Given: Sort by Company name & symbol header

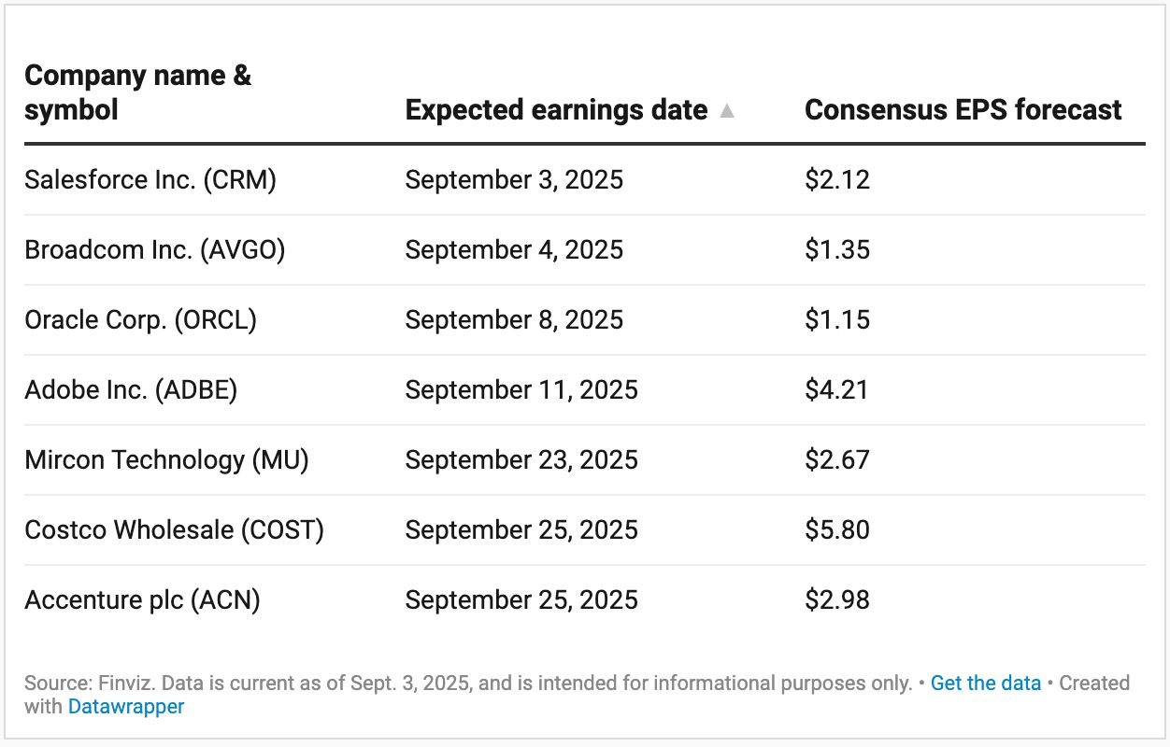Looking at the screenshot, I should 137,92.
